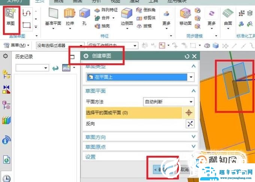The height and width of the screenshot is (182, 255).
Task: Select the 抽壳 shell tool
Action: 102,26
